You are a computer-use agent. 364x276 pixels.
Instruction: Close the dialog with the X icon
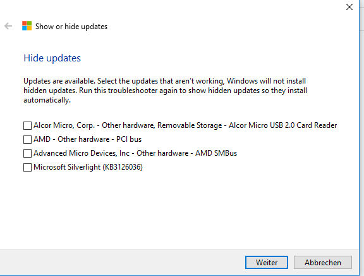point(349,7)
